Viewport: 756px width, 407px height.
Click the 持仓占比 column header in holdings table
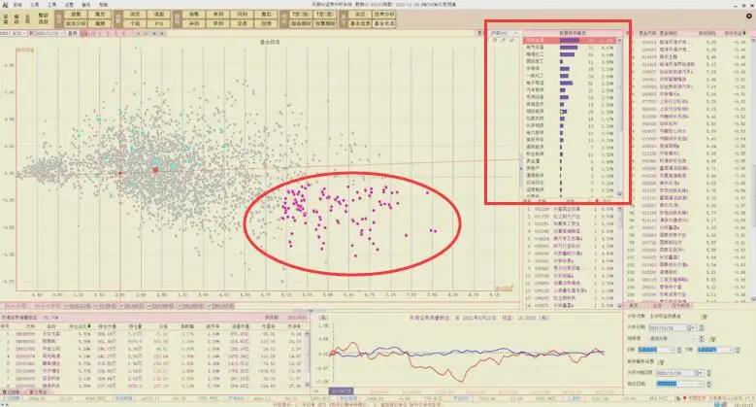tap(80, 326)
